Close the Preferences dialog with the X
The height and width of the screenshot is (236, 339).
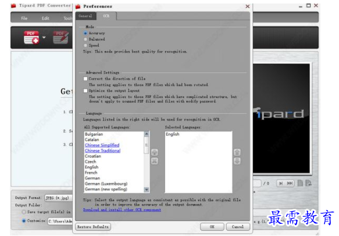pos(248,6)
